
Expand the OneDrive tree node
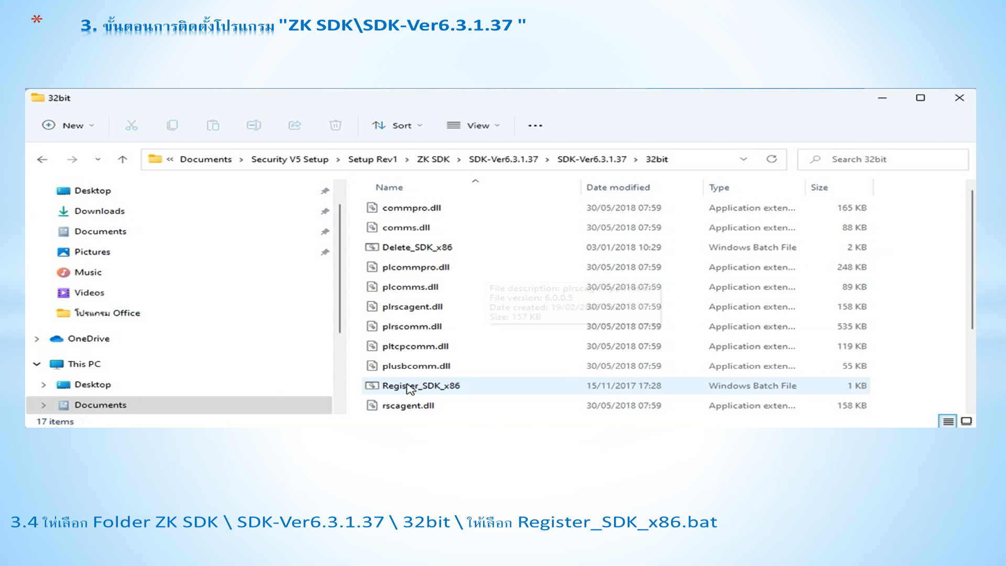coord(37,339)
